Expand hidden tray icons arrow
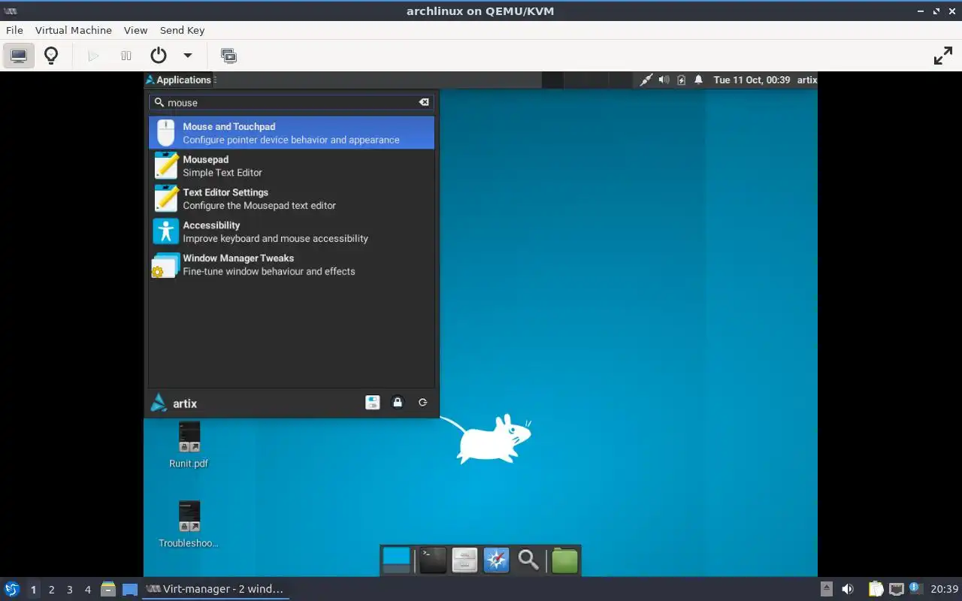The image size is (962, 601). tap(826, 589)
